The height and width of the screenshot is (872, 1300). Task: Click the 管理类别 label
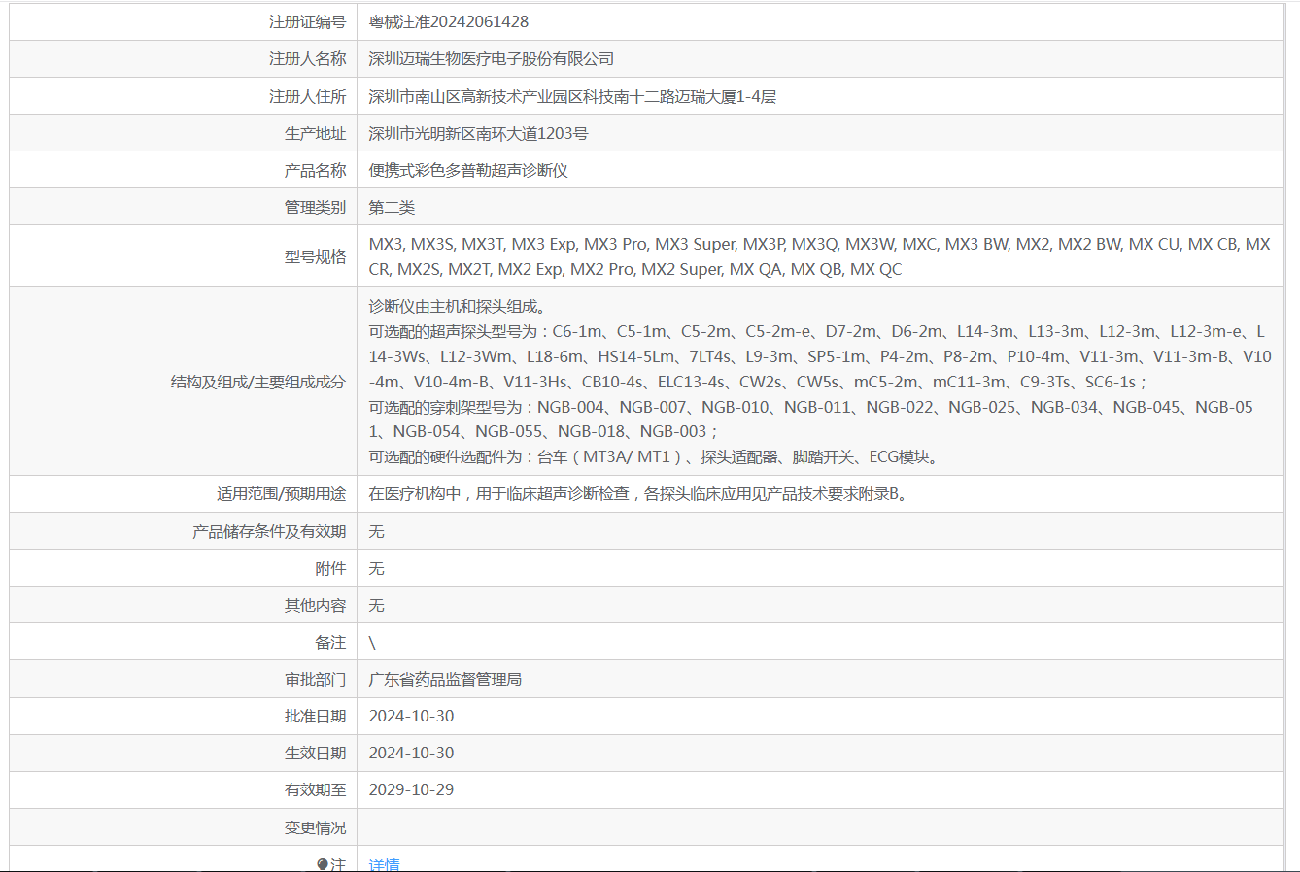[x=315, y=207]
